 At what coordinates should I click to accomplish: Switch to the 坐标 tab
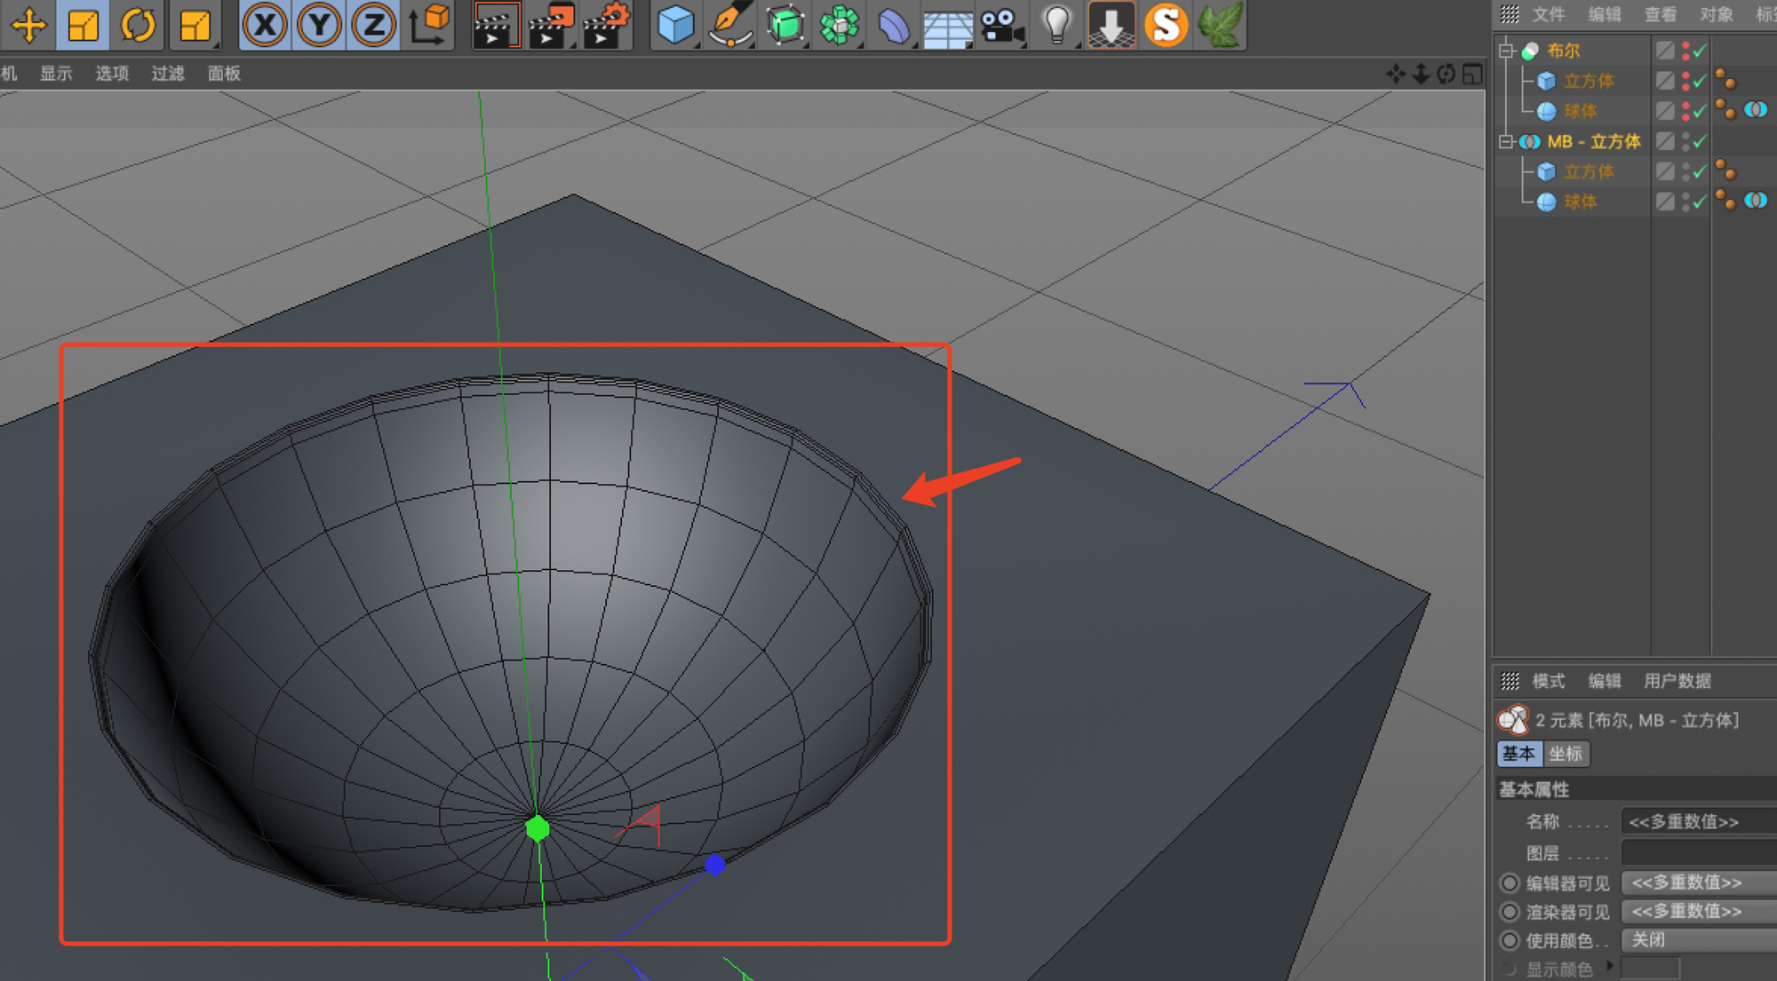tap(1566, 754)
